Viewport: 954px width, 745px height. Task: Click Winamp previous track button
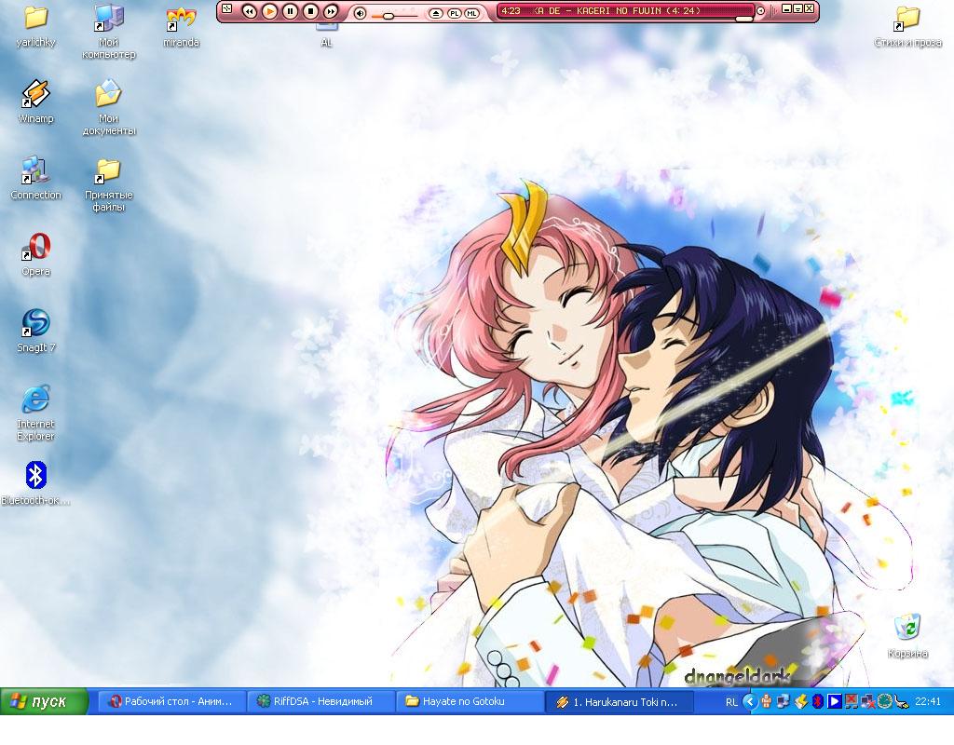click(x=250, y=11)
